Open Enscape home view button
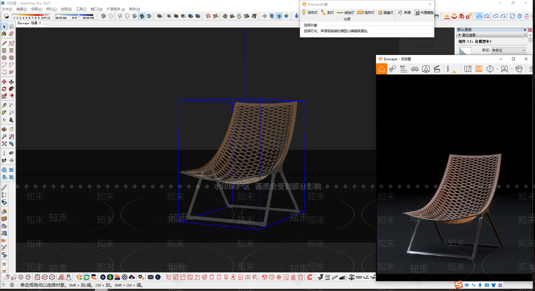This screenshot has width=535, height=291. [382, 69]
